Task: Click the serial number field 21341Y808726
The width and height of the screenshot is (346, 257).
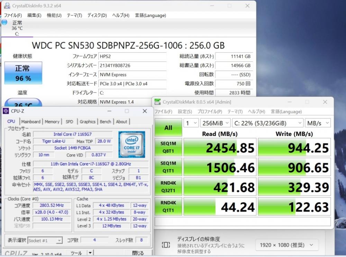Action: 132,65
